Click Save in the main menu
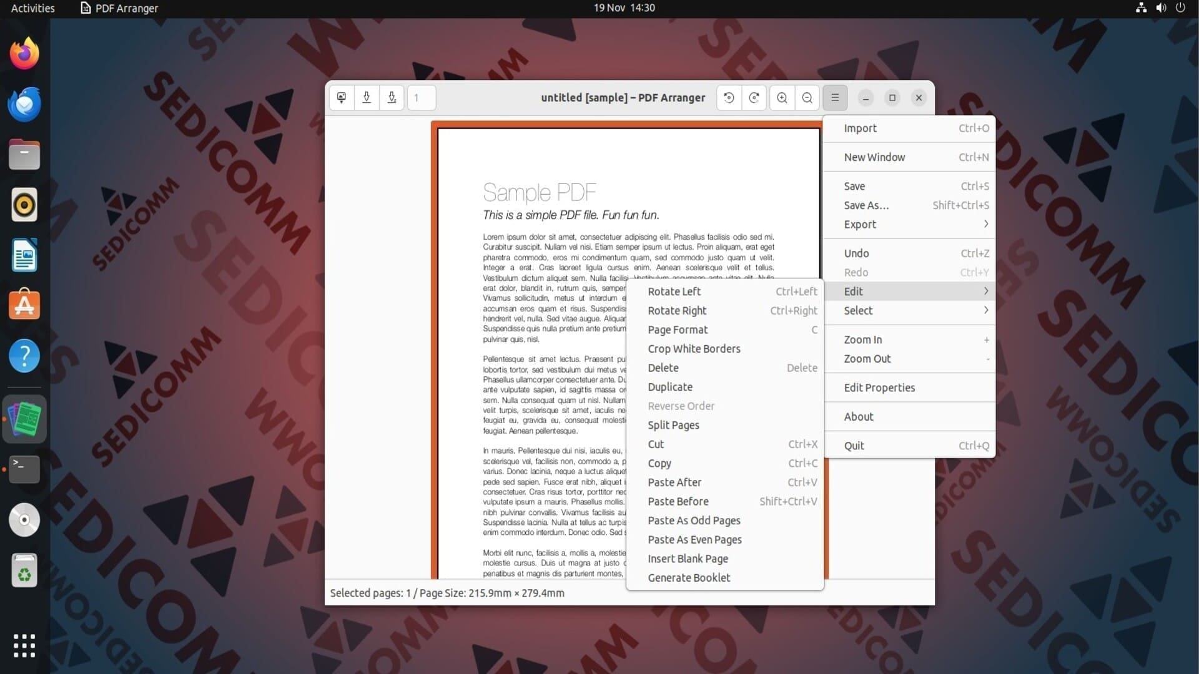 (x=909, y=186)
